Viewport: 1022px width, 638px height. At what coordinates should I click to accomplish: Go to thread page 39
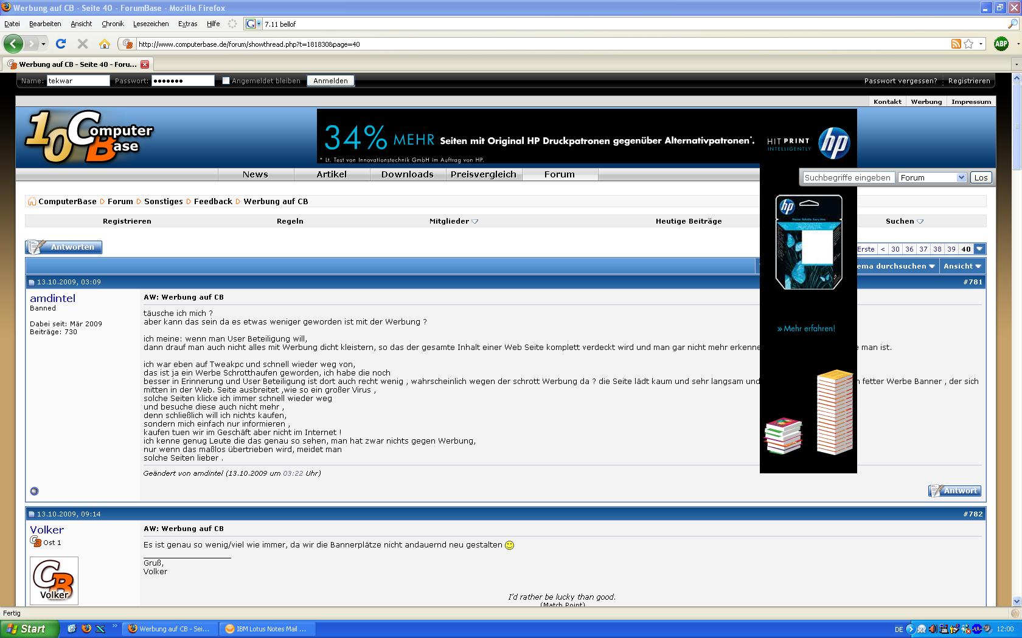pos(951,249)
